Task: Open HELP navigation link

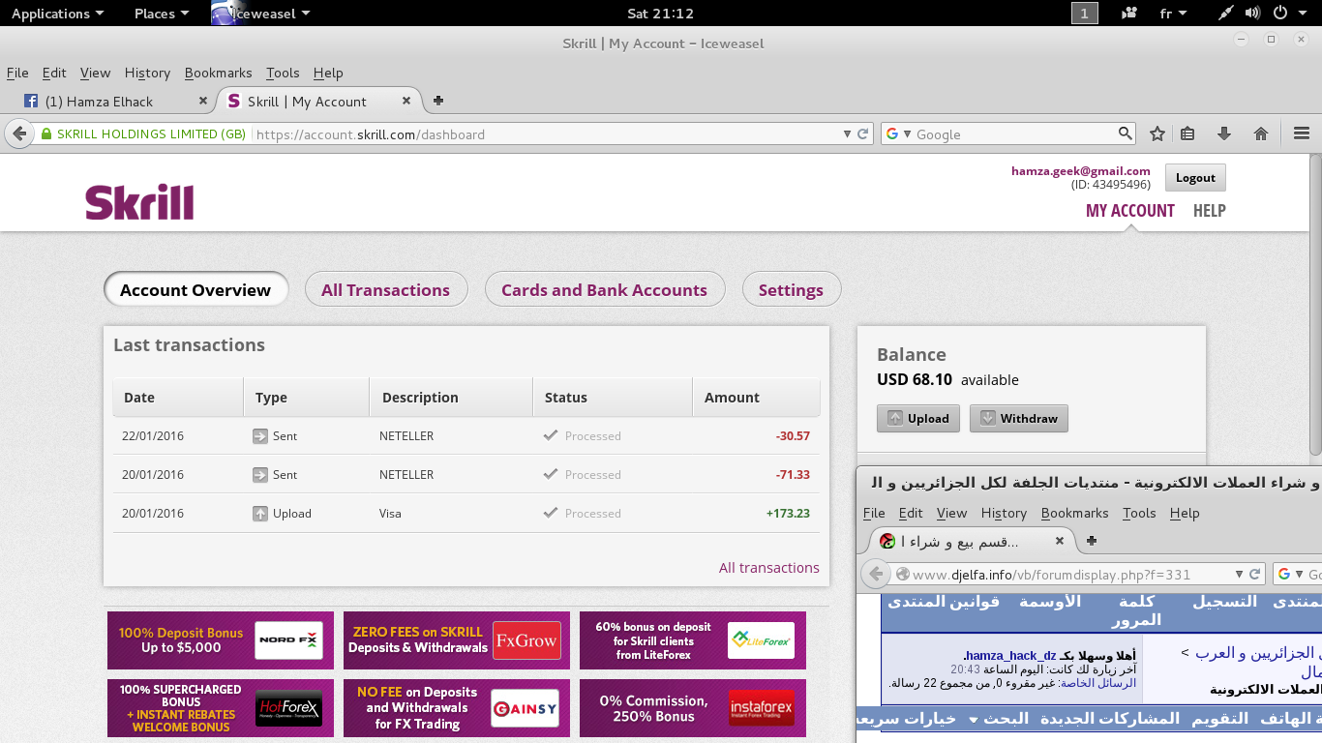Action: (1210, 211)
